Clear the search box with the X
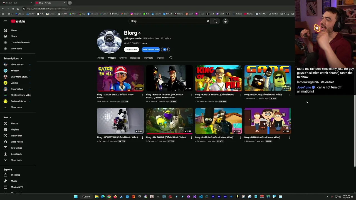 click(x=208, y=21)
